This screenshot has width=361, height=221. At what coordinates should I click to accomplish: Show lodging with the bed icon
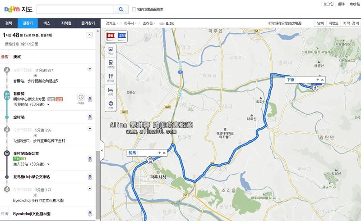(111, 91)
